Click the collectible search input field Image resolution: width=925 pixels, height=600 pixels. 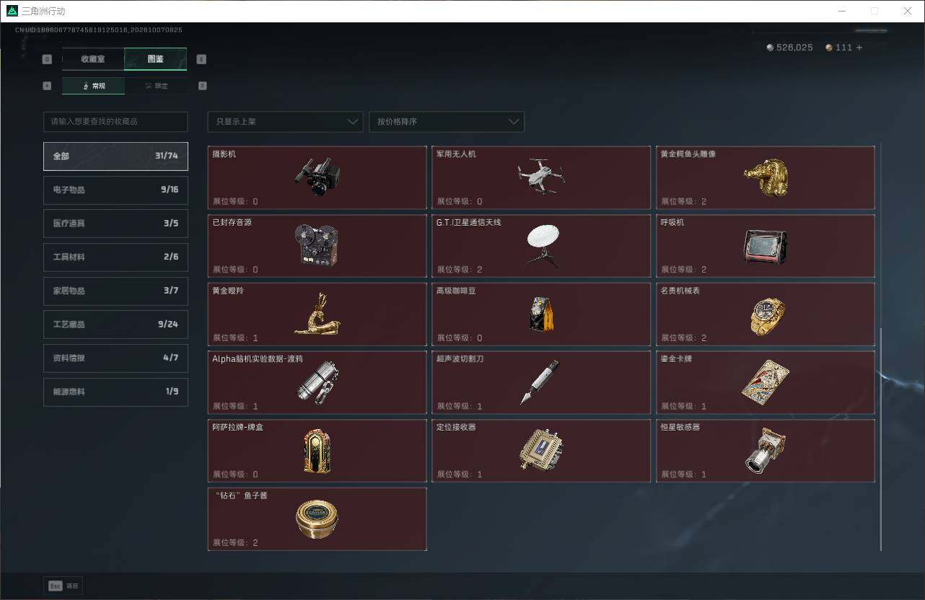[115, 122]
